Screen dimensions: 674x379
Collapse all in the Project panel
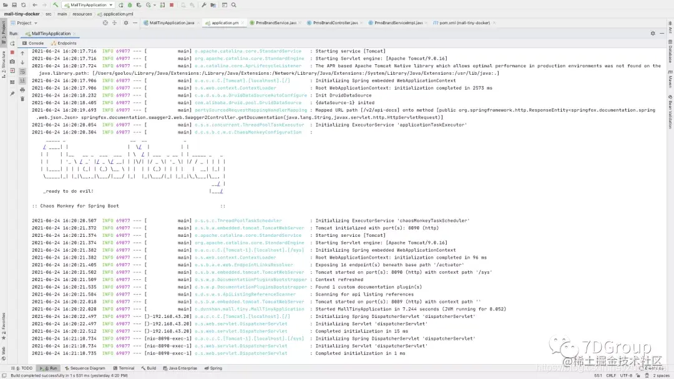tap(114, 22)
